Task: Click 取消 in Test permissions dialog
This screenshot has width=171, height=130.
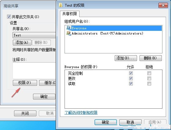Action: (x=130, y=122)
